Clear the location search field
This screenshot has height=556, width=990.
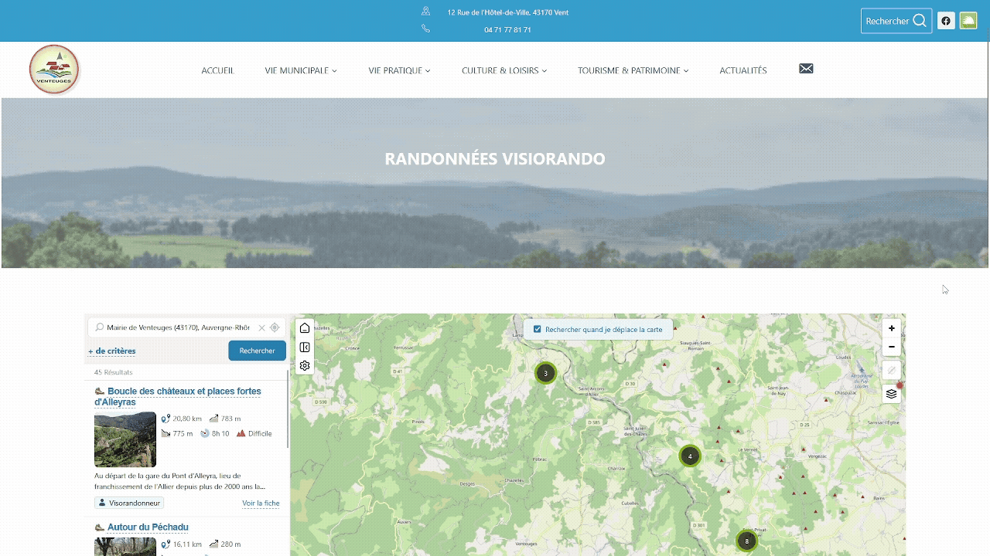click(x=261, y=327)
